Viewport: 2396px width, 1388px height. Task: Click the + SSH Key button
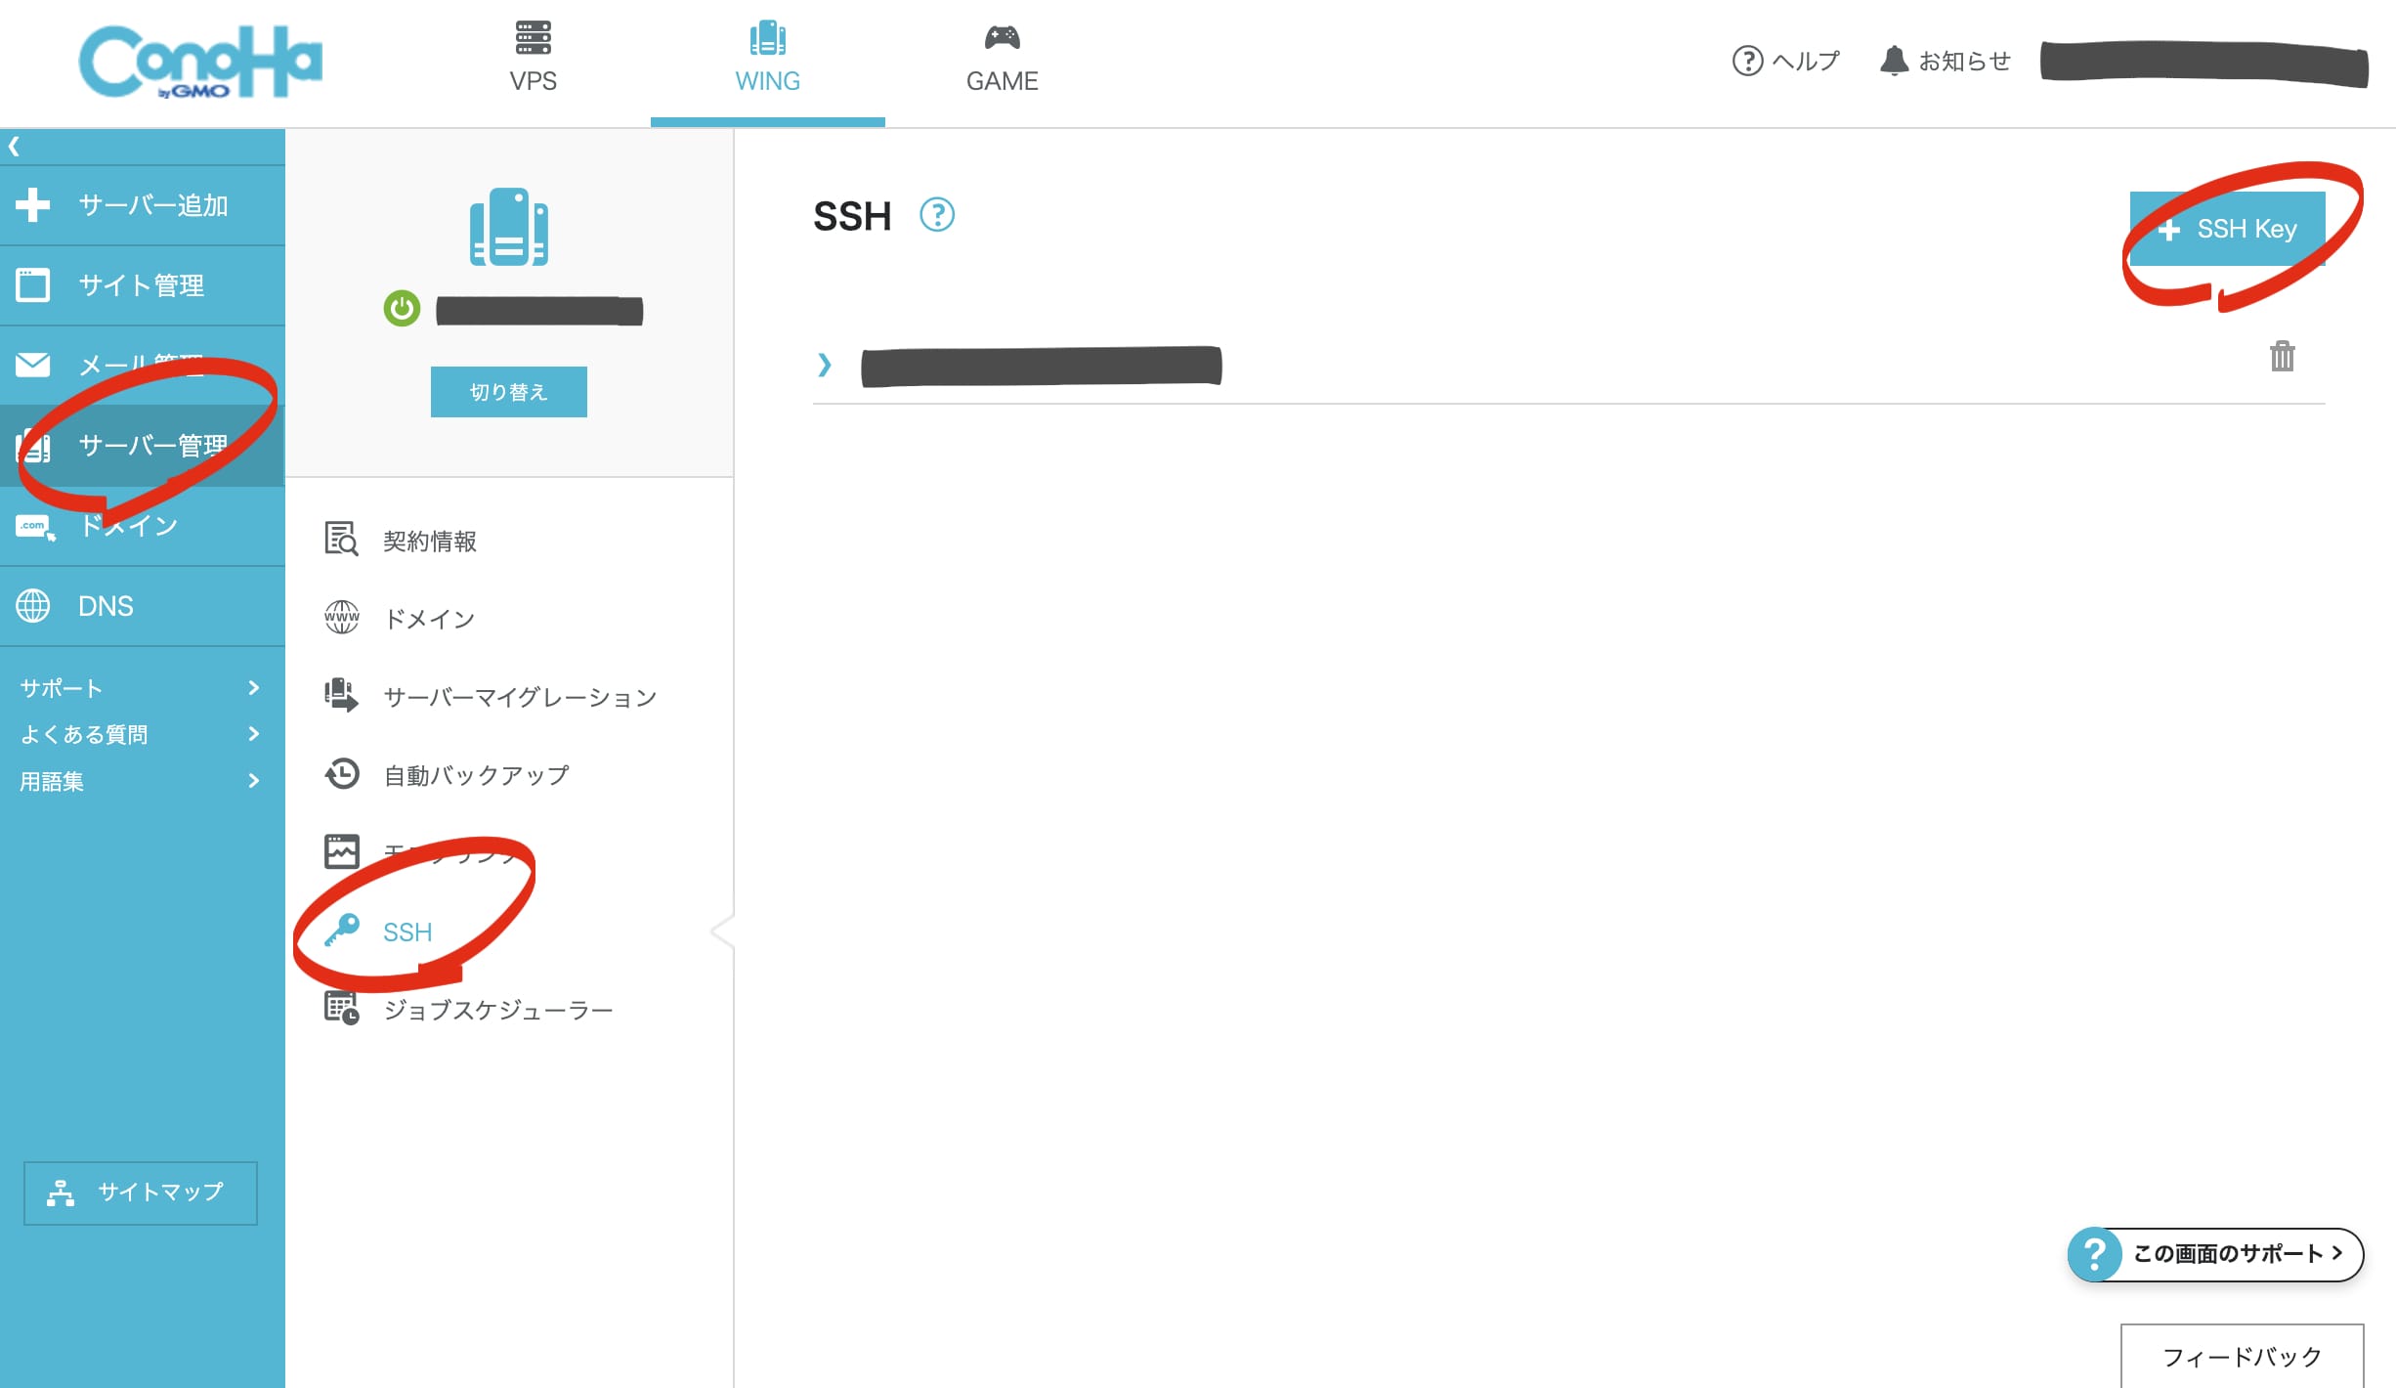[2227, 229]
